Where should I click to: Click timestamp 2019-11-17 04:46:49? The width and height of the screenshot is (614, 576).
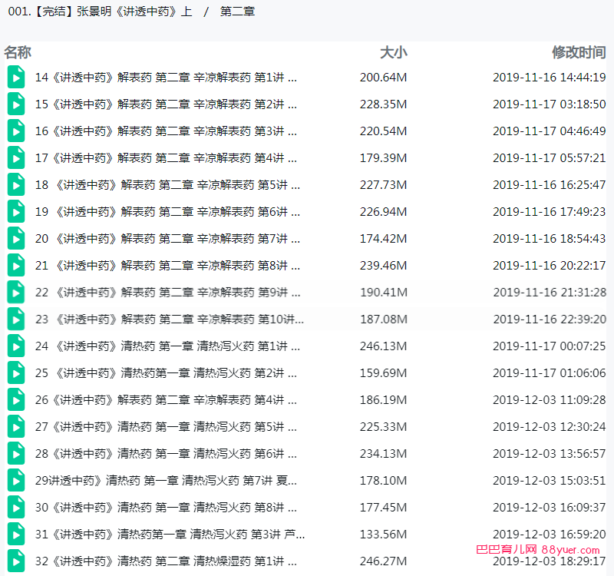click(550, 131)
